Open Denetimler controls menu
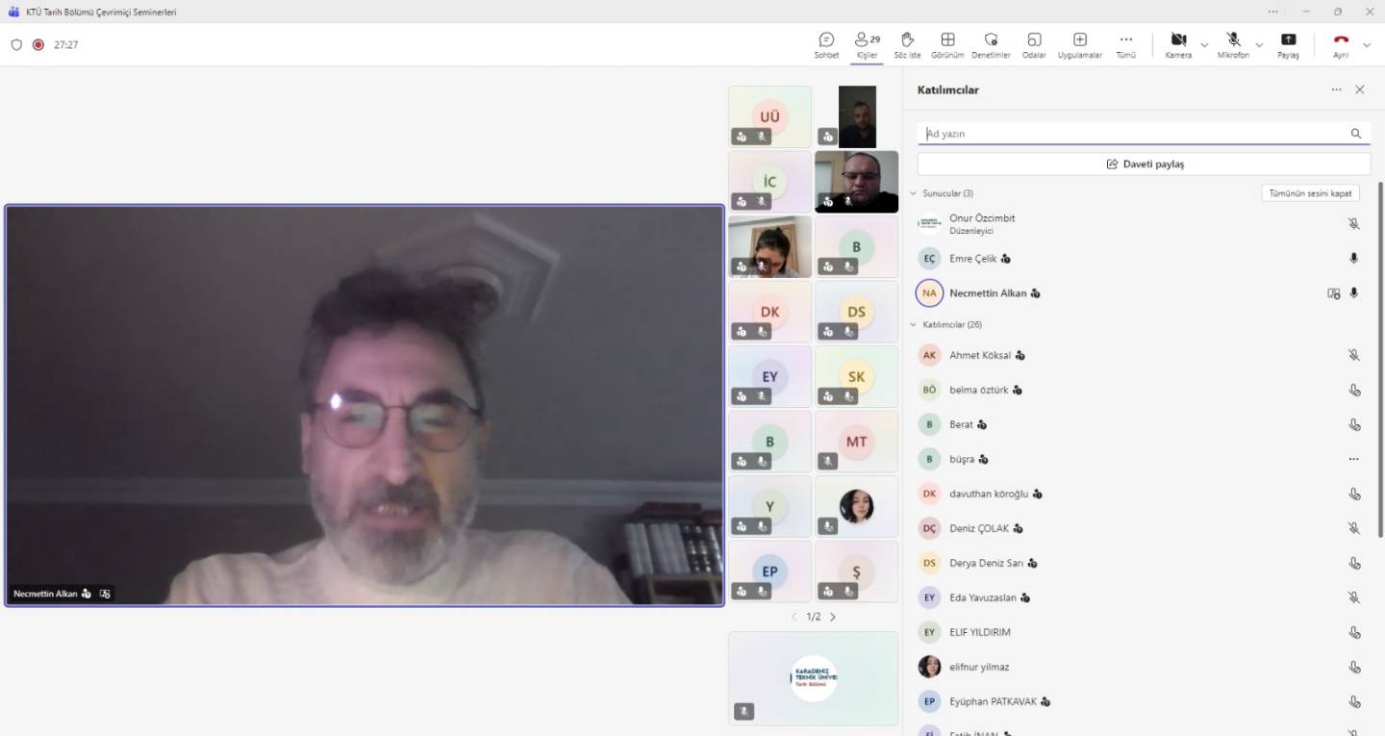1385x736 pixels. [x=991, y=44]
